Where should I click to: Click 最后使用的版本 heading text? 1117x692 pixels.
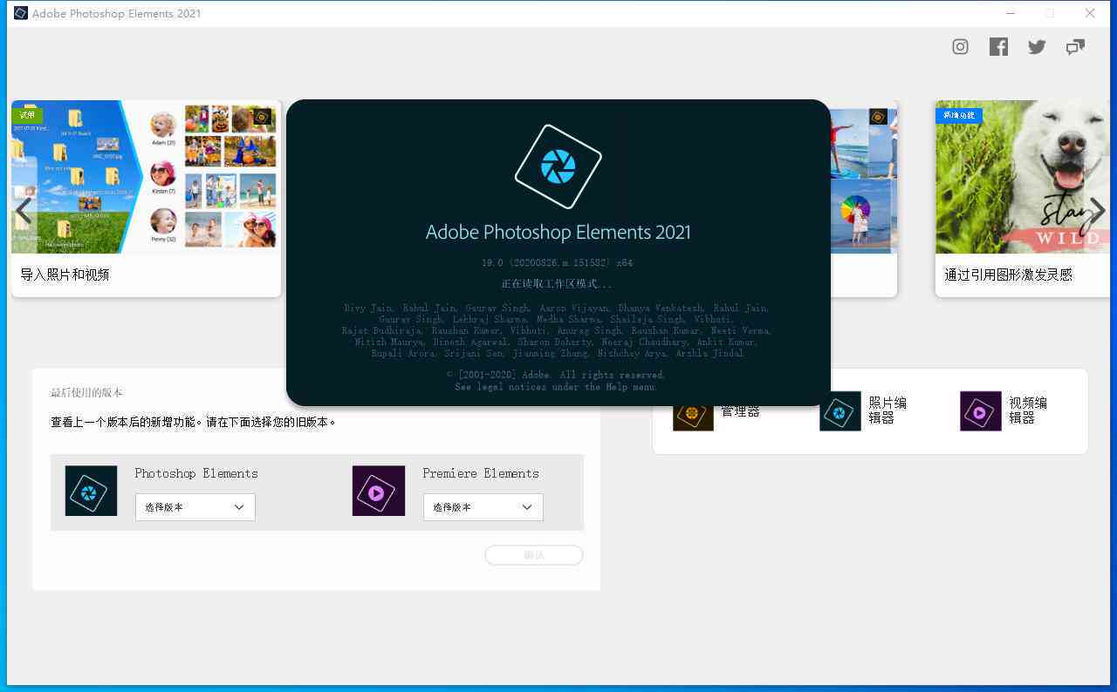86,393
